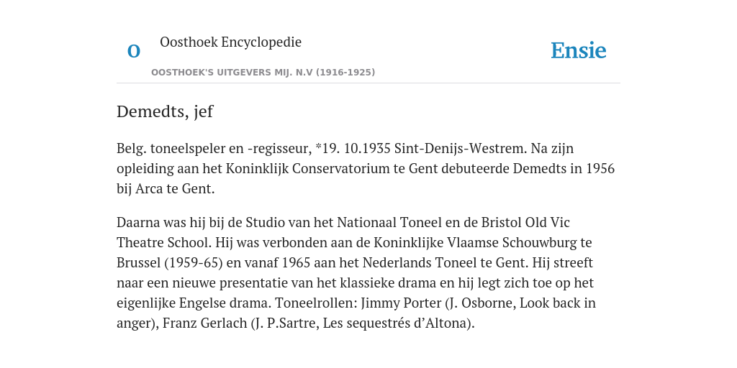This screenshot has height=368, width=737.
Task: Click the name 'Franz Gerlach' in text
Action: (205, 323)
